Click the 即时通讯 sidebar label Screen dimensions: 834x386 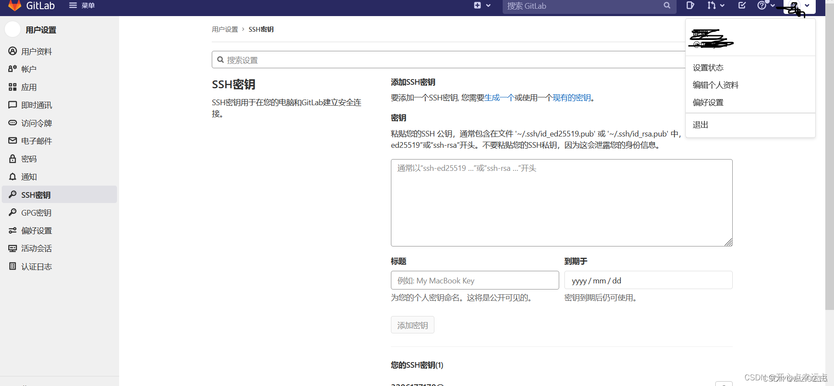coord(37,105)
